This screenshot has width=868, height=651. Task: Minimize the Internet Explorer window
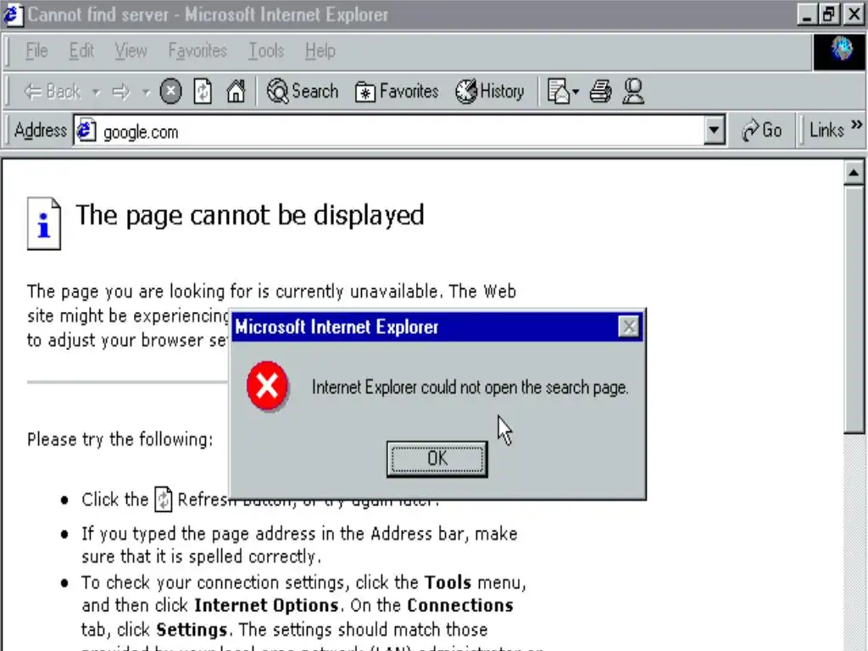[807, 14]
